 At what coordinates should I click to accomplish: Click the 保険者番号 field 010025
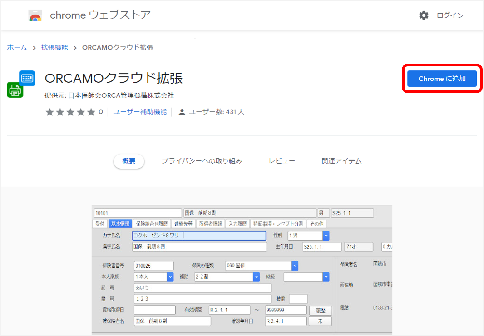[x=154, y=266]
